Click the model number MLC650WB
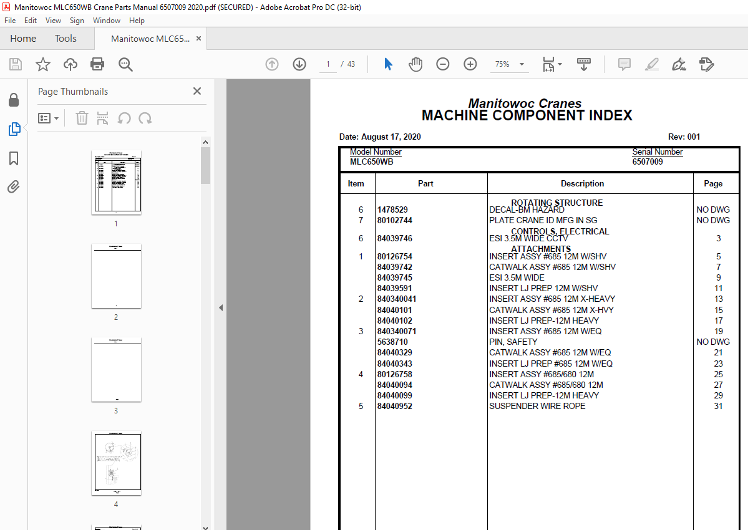748x530 pixels. click(x=372, y=161)
